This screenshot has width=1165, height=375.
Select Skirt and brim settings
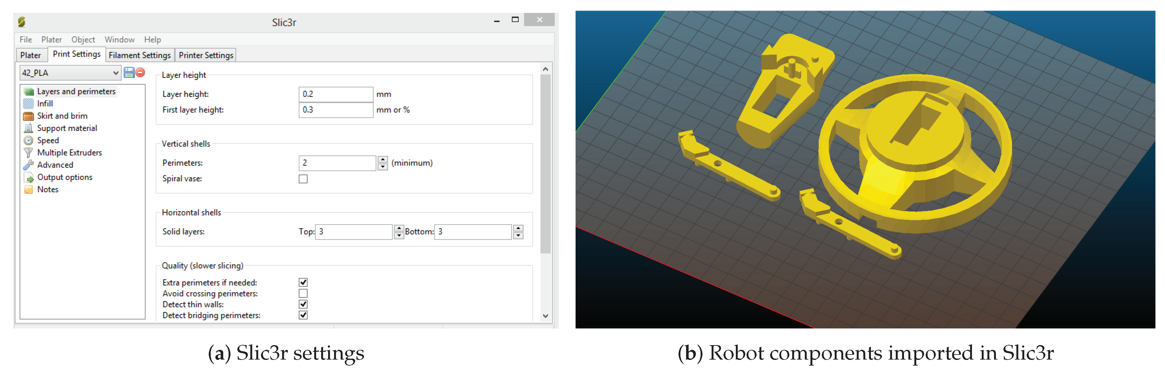(x=62, y=116)
